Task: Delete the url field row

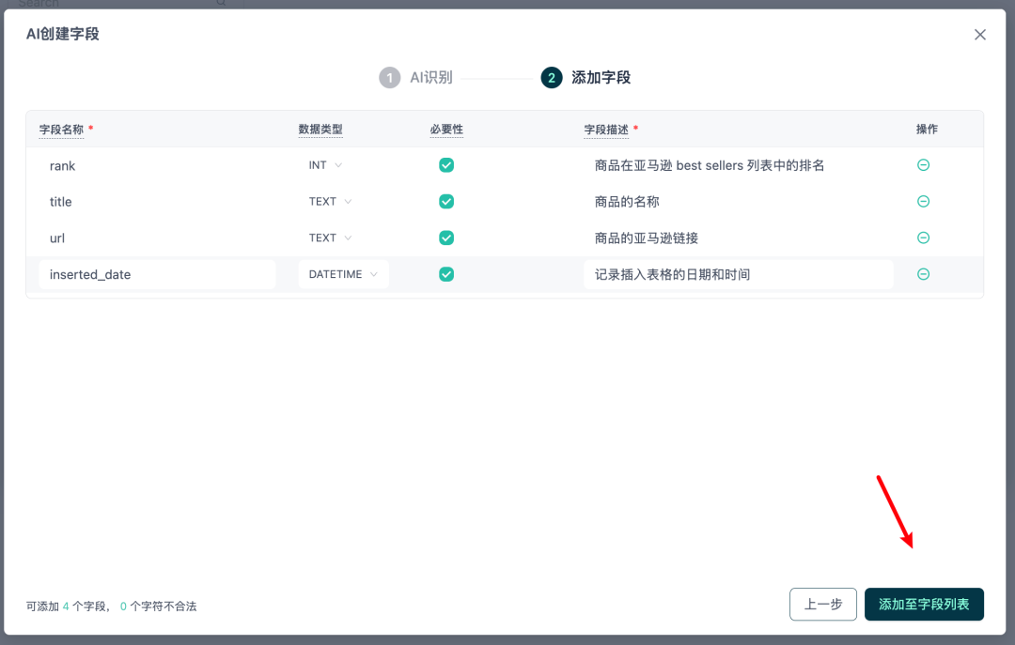Action: click(x=923, y=238)
